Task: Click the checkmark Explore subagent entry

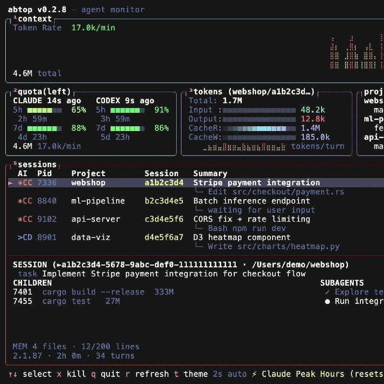Action: click(x=354, y=292)
